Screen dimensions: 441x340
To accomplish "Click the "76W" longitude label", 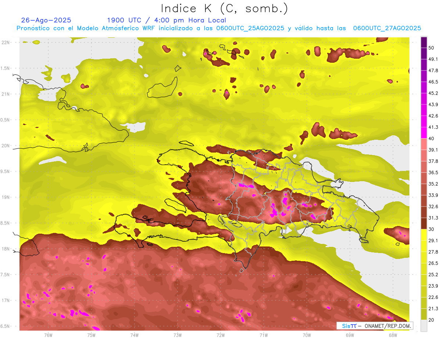I will pyautogui.click(x=48, y=335).
